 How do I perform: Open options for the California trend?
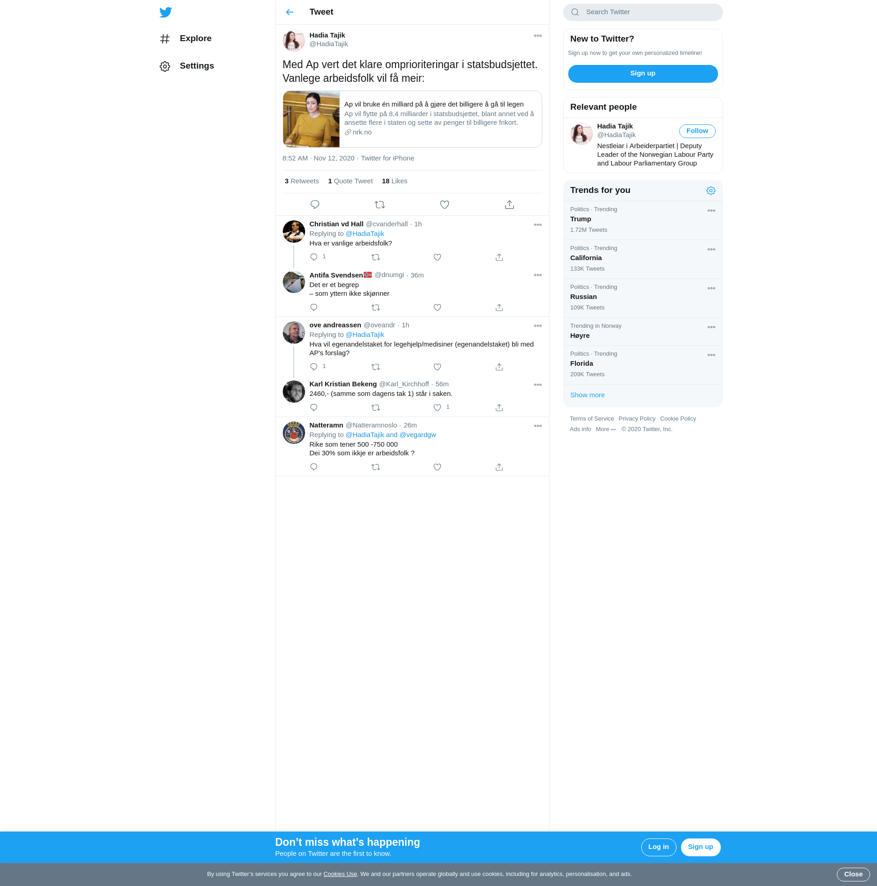(711, 250)
